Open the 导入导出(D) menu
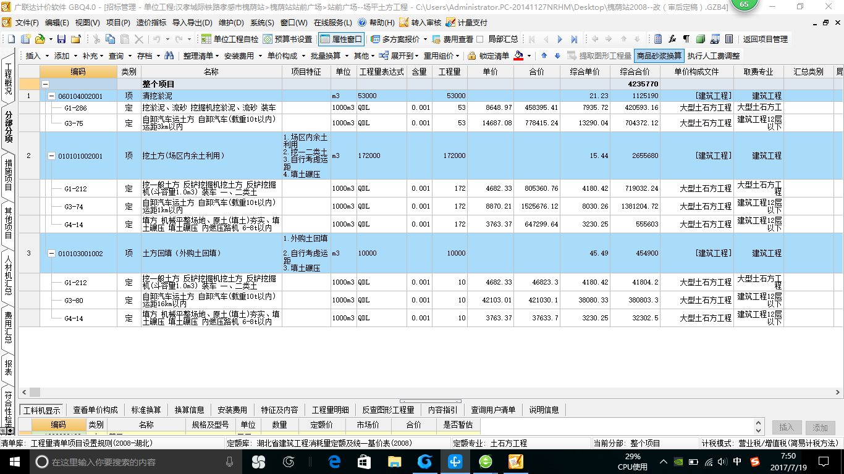844x474 pixels. tap(193, 23)
